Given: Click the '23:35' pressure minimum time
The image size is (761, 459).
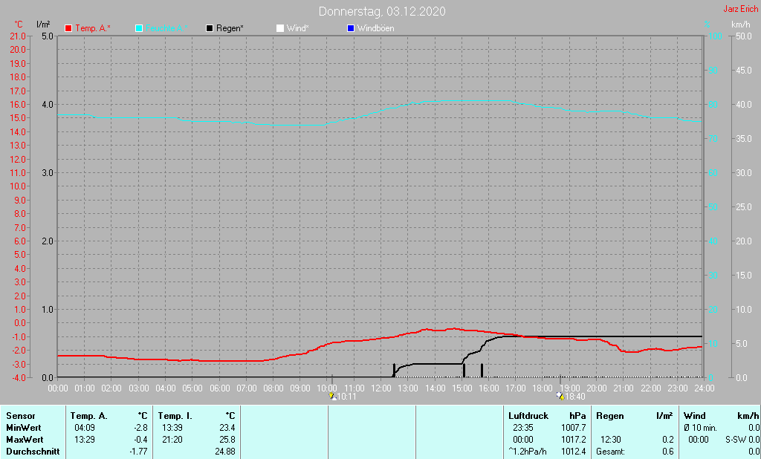Looking at the screenshot, I should coord(522,428).
